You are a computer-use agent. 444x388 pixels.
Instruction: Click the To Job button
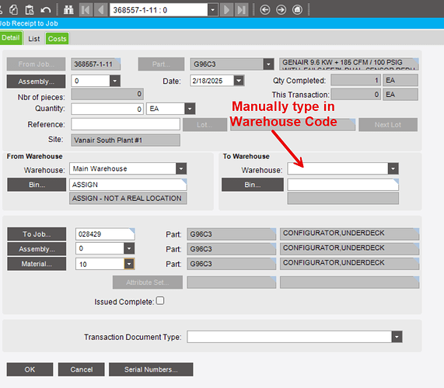tap(37, 234)
